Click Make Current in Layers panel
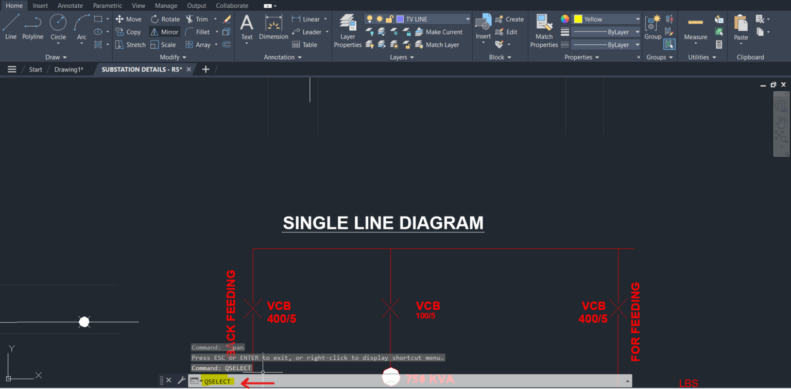 [440, 31]
